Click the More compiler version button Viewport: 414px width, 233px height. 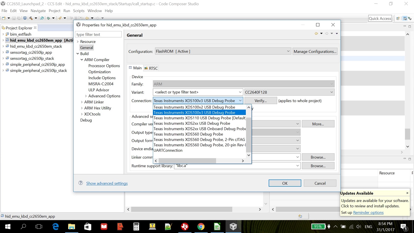point(318,124)
